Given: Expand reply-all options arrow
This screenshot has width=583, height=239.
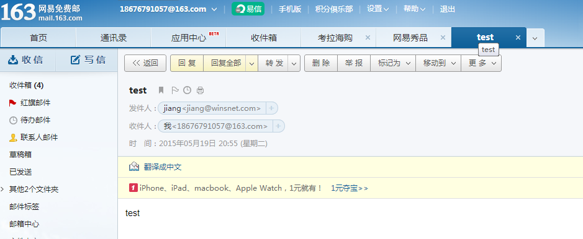Looking at the screenshot, I should [x=252, y=63].
